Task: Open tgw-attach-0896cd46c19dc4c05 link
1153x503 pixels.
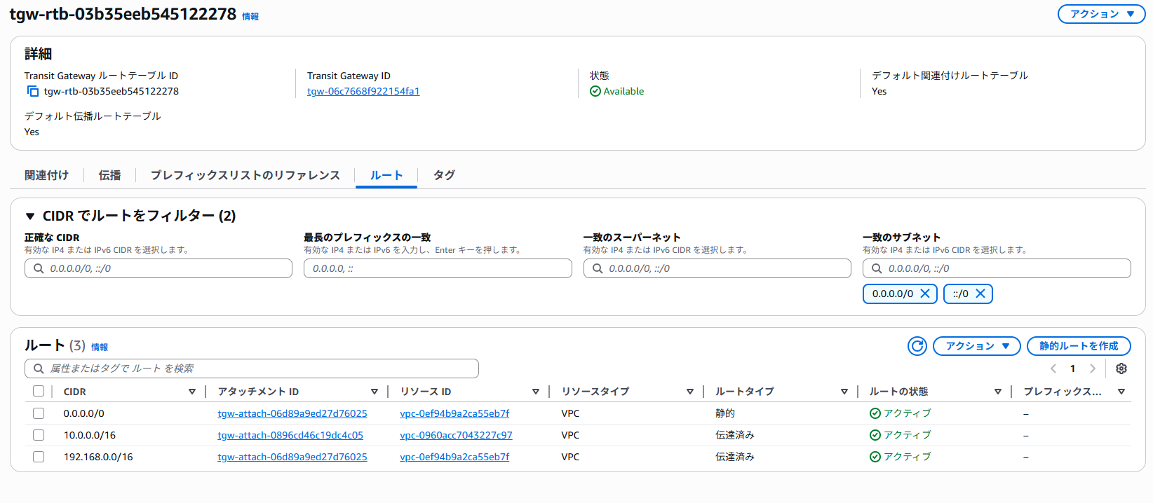Action: pos(290,435)
